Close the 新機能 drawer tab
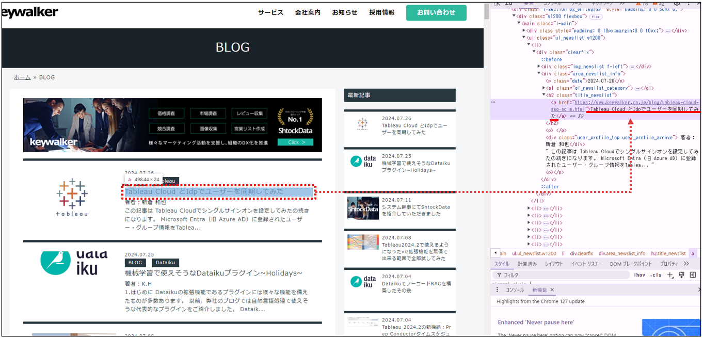 (552, 290)
